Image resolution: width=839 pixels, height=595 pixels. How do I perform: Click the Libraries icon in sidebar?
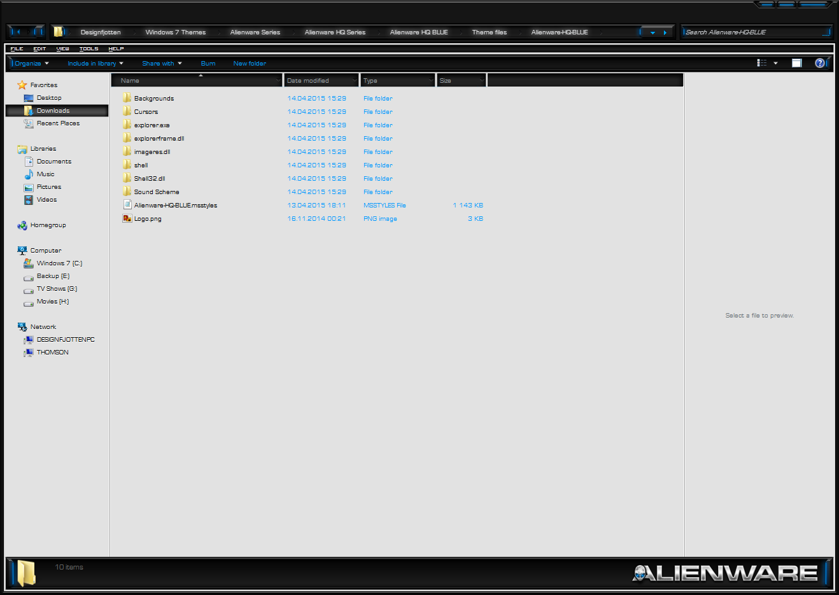point(22,149)
